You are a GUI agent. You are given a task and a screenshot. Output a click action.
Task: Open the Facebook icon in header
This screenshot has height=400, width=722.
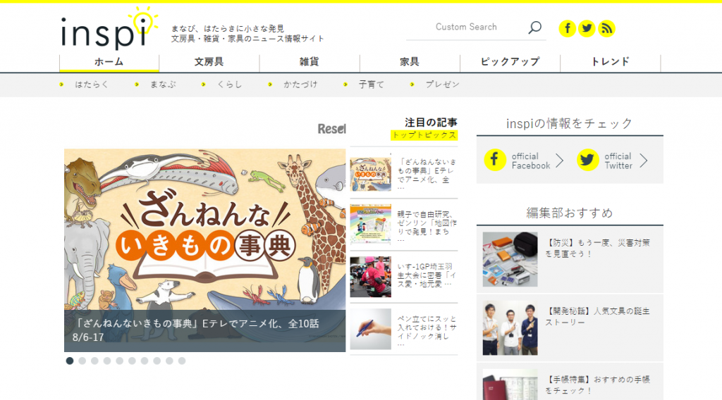568,28
